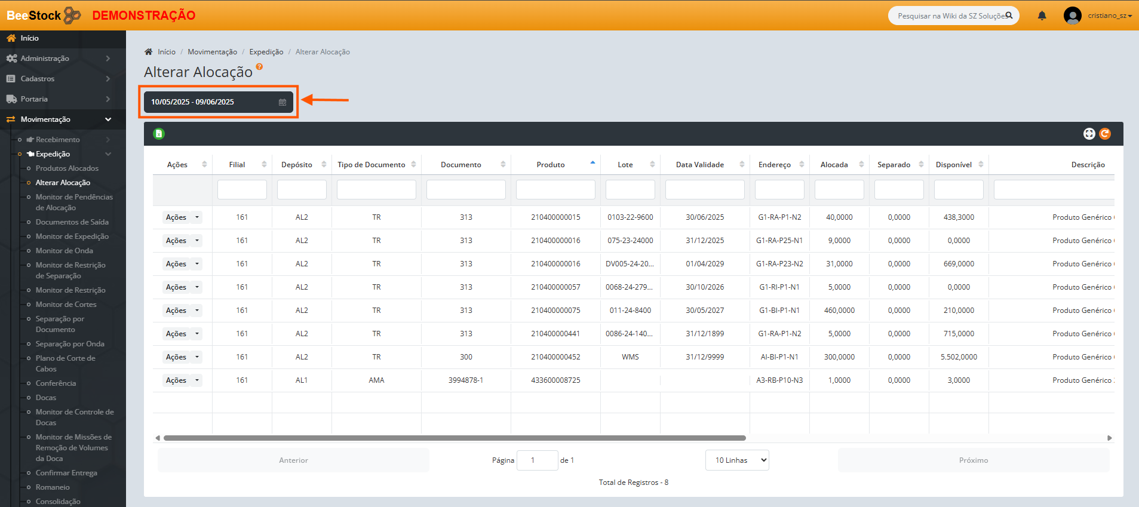This screenshot has height=507, width=1139.
Task: Sort table by Produto column header
Action: 551,165
